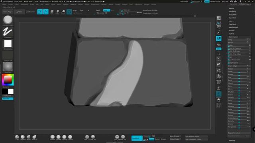Collapse the Deformation section
The height and width of the screenshot is (143, 255).
[x=233, y=37]
